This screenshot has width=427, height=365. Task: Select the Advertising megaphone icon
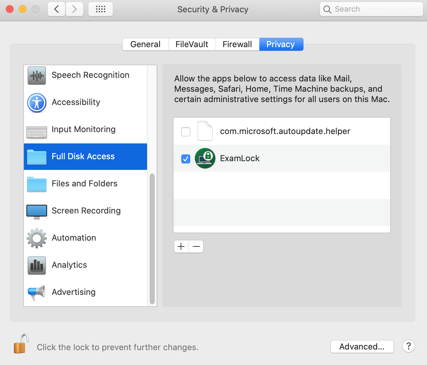[37, 292]
